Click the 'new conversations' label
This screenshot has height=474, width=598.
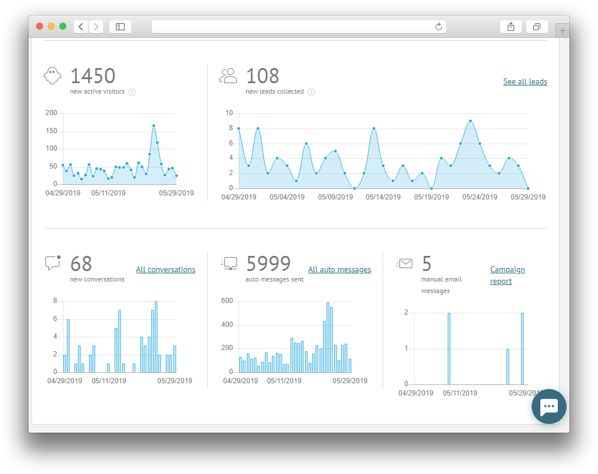pyautogui.click(x=97, y=279)
